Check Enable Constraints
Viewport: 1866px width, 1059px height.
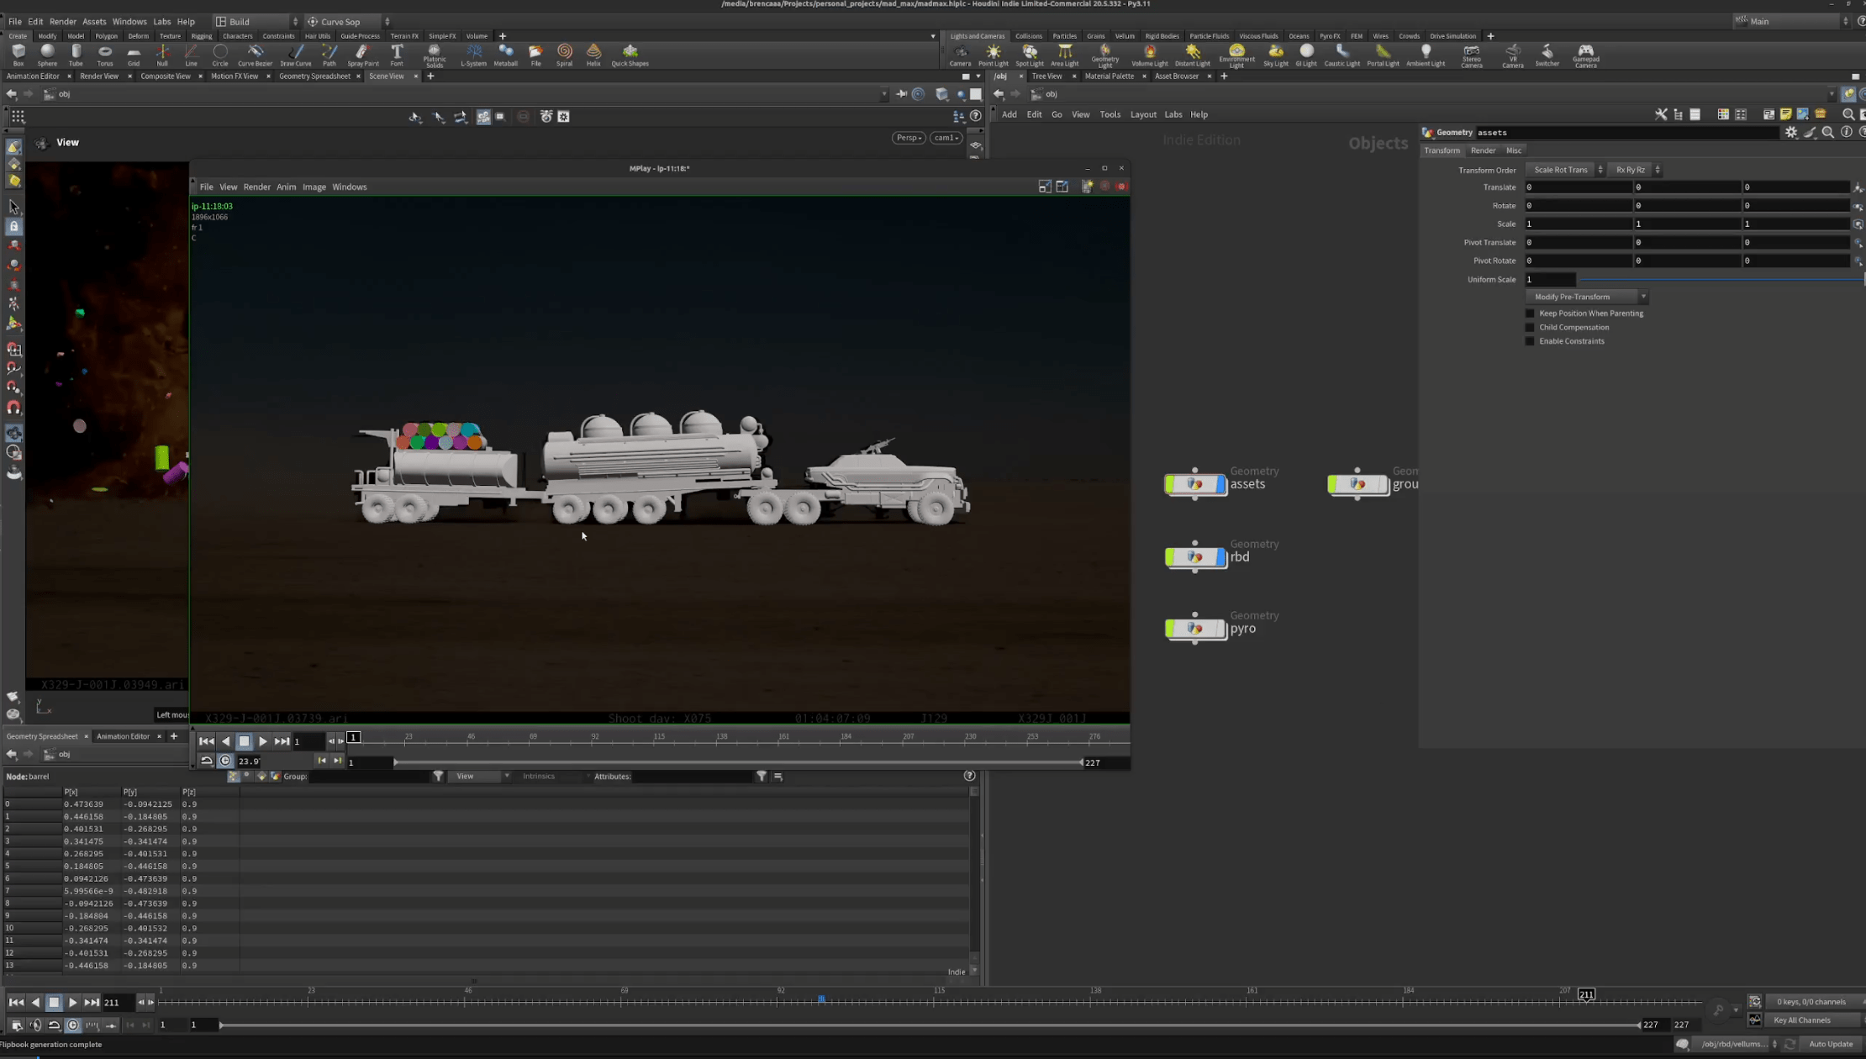click(1530, 341)
